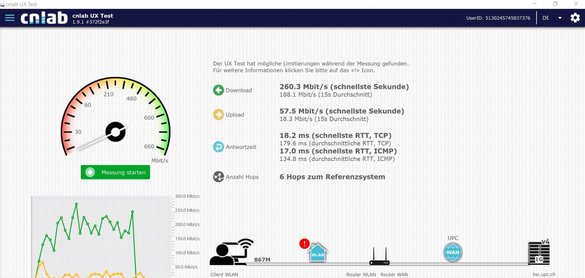
Task: Click the red exclamation warning icon
Action: pyautogui.click(x=304, y=243)
